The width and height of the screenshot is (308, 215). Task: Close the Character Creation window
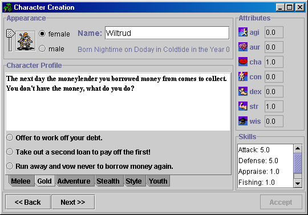tap(300, 7)
